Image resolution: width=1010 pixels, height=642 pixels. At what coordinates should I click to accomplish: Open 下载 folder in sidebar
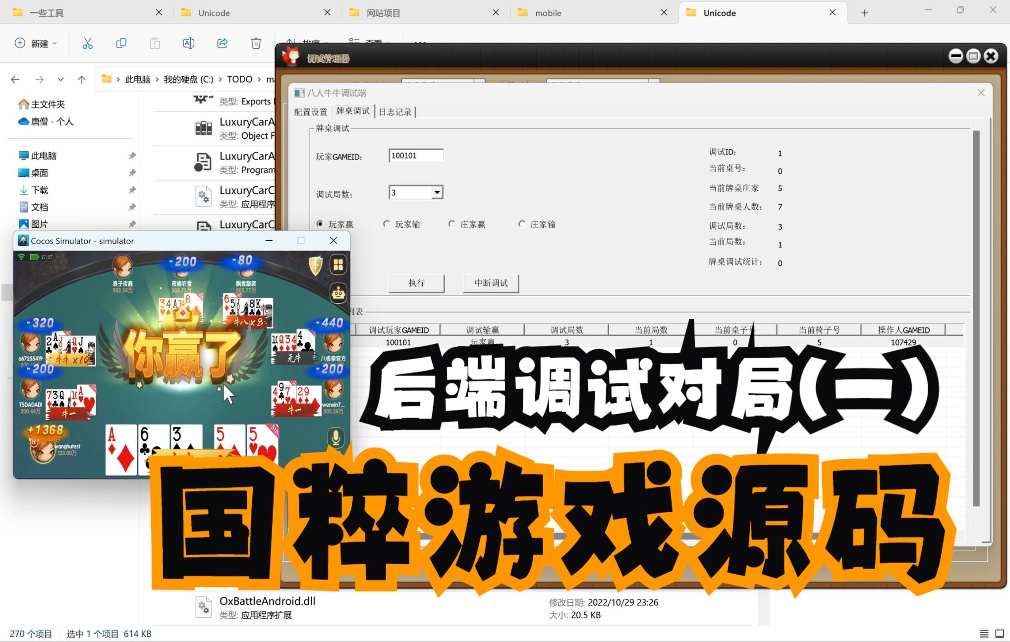point(33,190)
